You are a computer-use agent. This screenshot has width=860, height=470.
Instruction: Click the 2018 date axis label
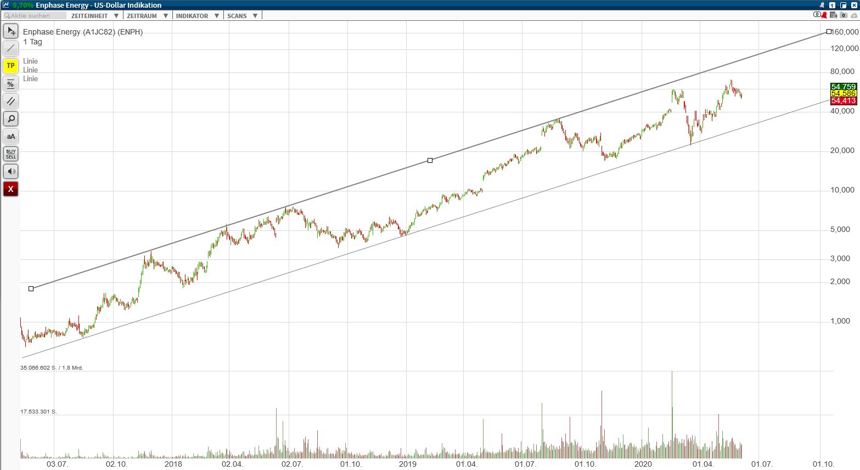pyautogui.click(x=173, y=464)
